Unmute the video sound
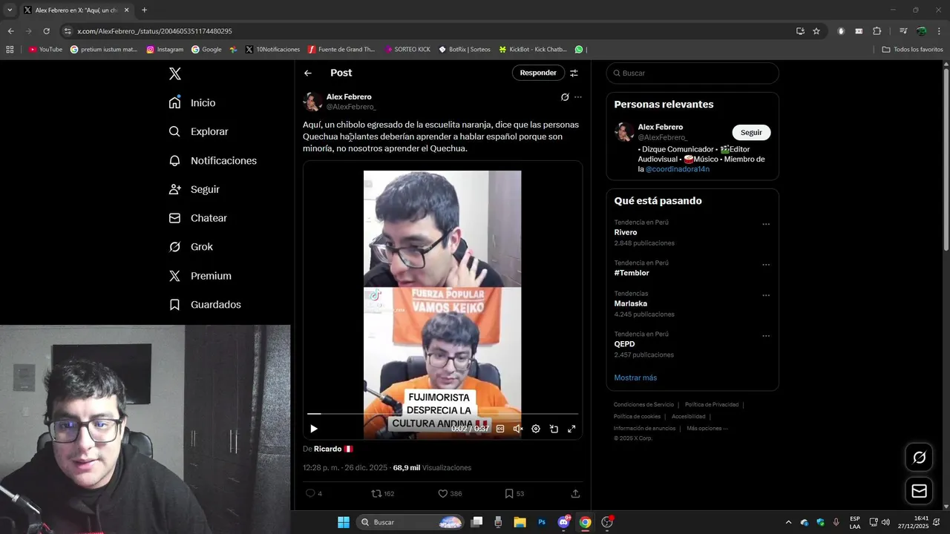 [x=518, y=429]
